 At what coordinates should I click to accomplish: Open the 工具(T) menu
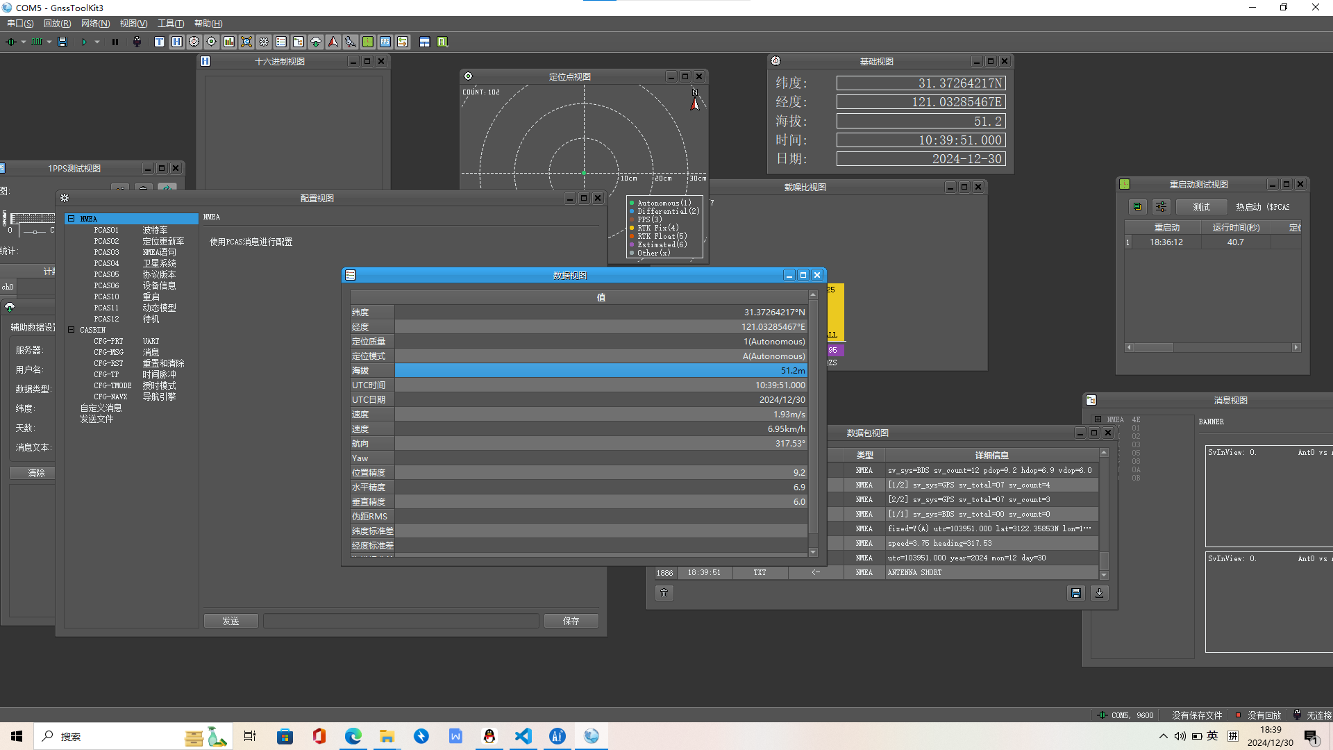click(x=171, y=24)
